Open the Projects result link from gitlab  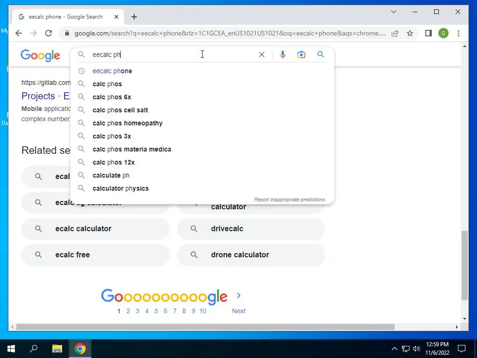point(46,96)
